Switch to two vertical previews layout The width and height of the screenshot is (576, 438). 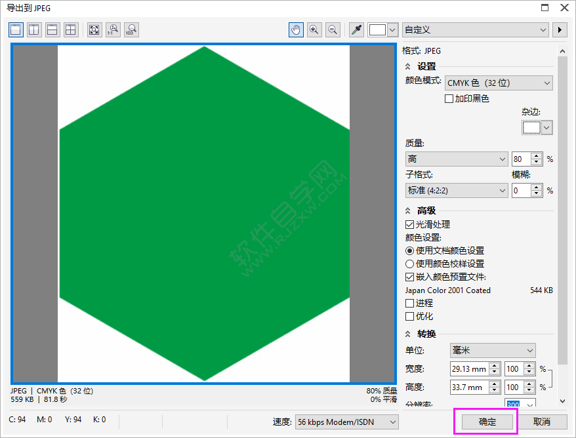[33, 30]
